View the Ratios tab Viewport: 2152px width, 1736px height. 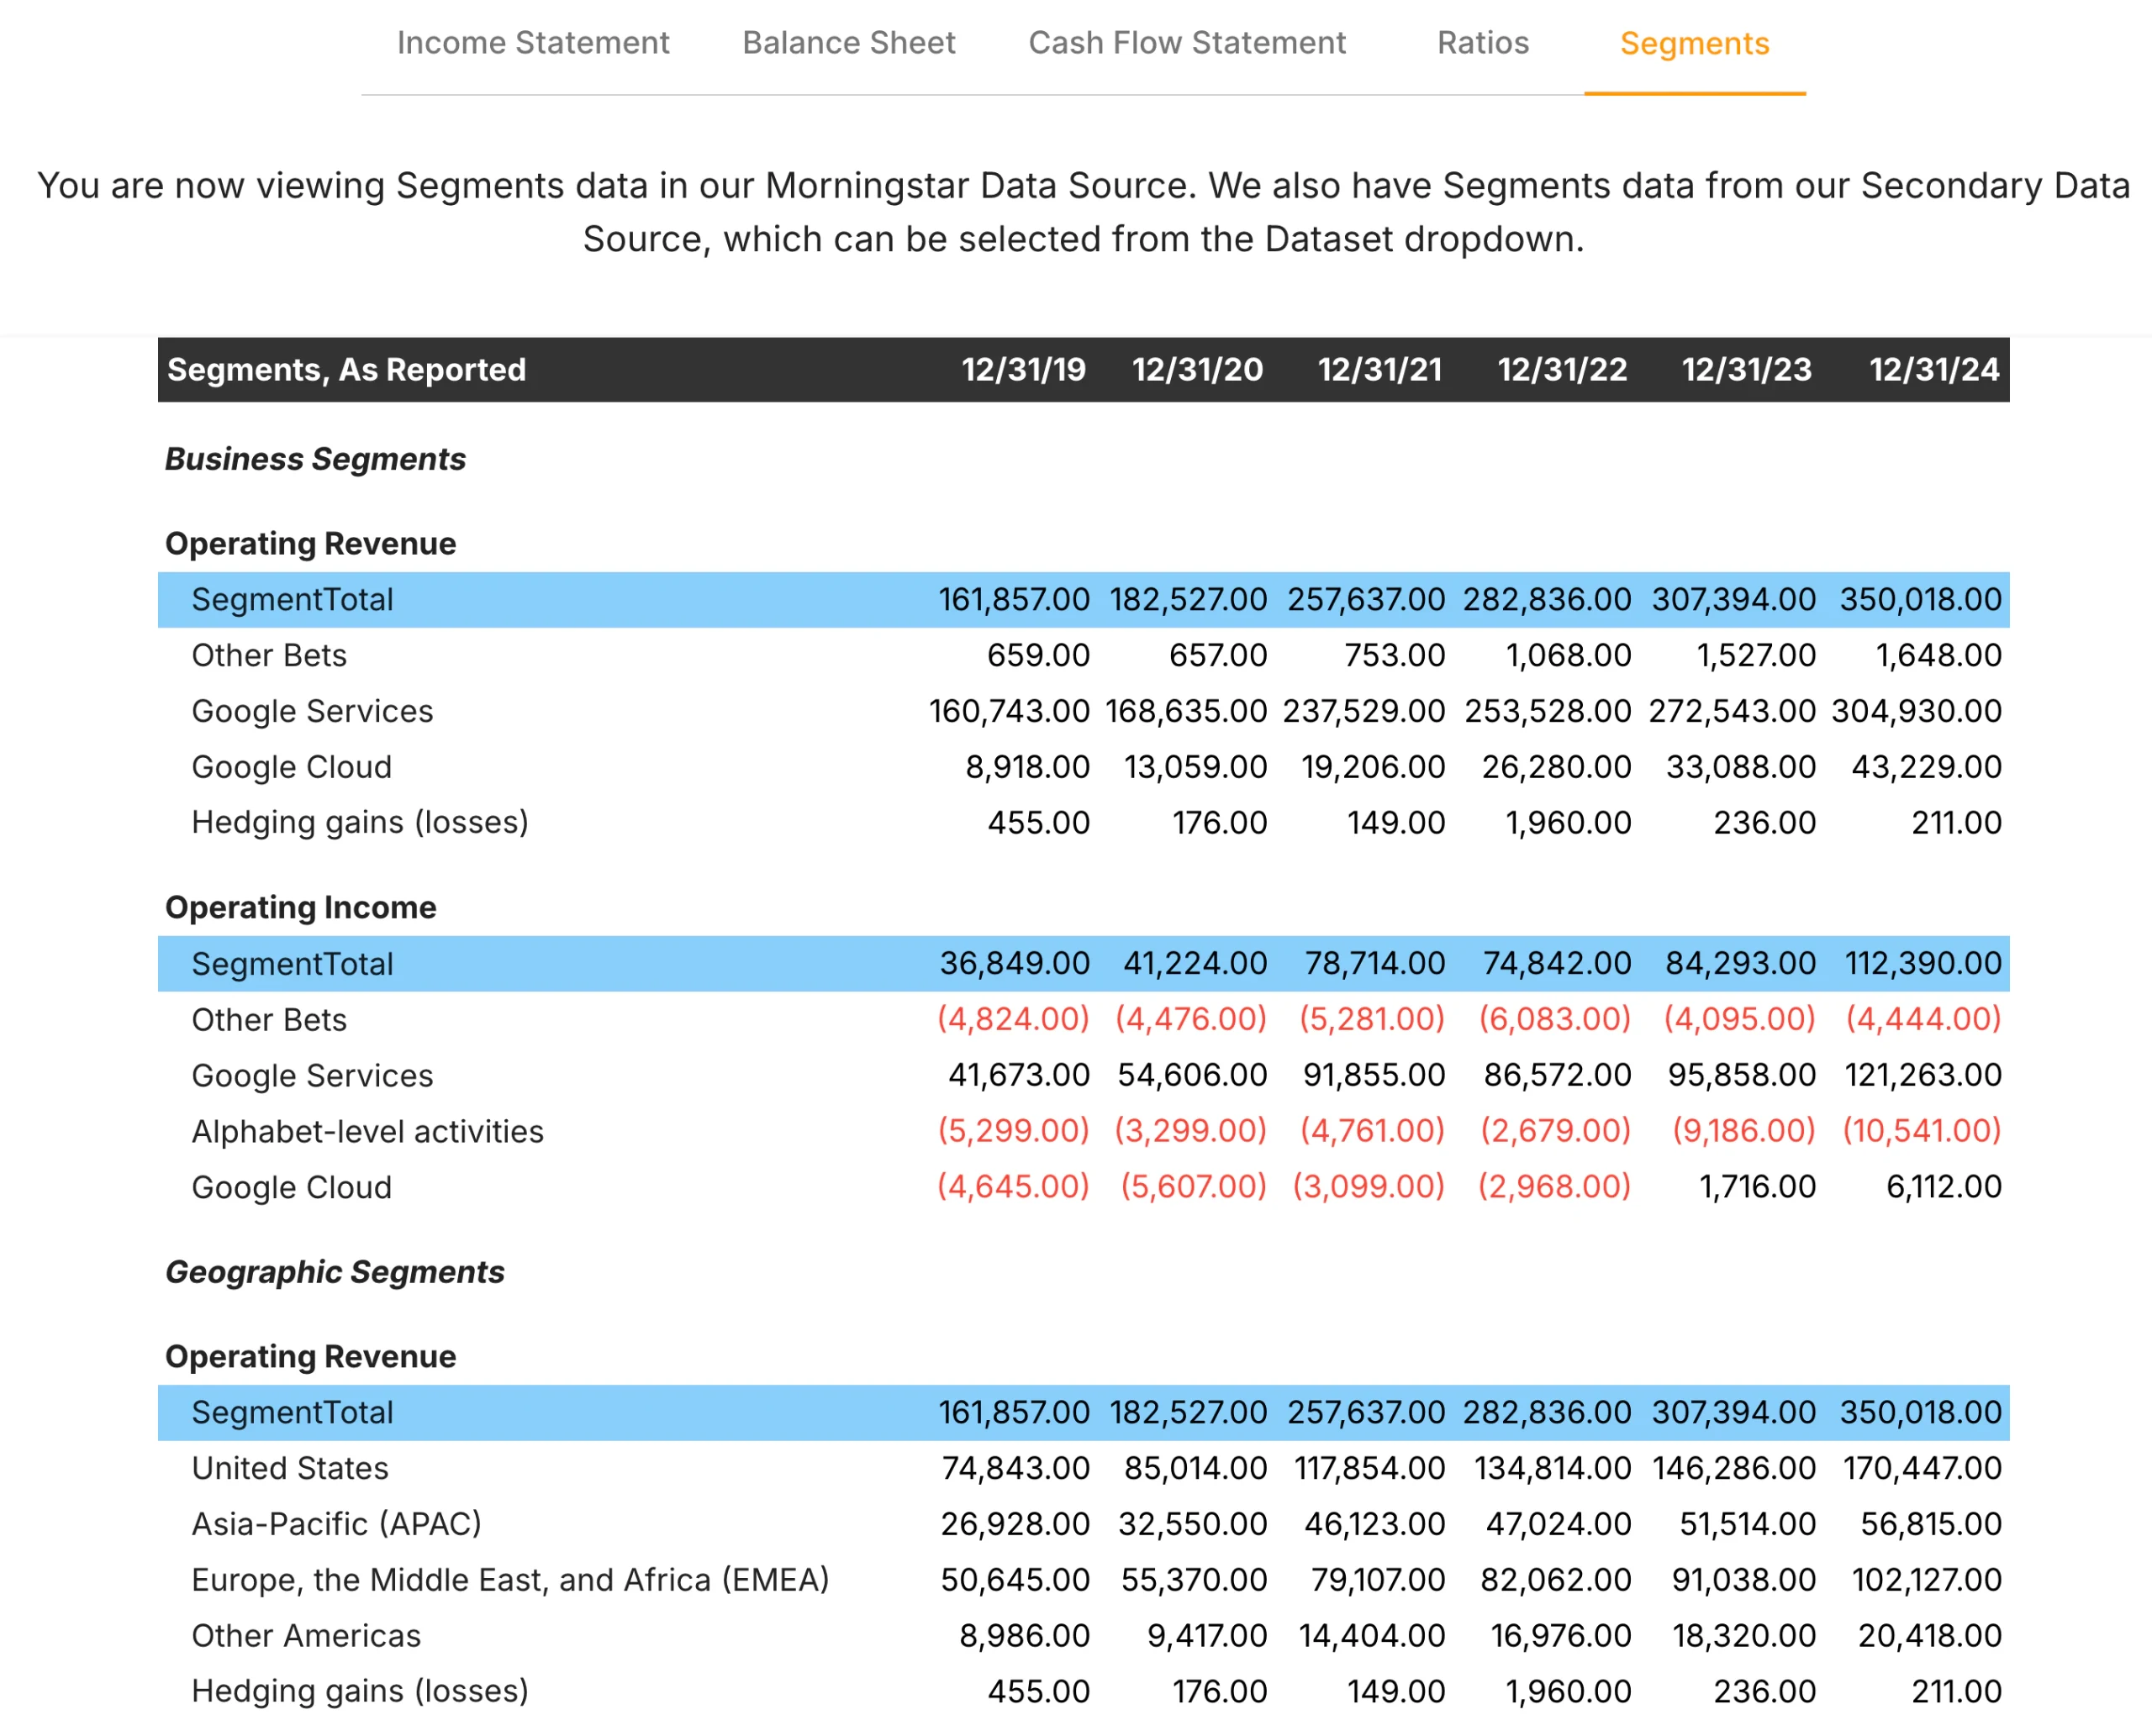coord(1482,42)
